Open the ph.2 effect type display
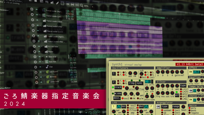The height and width of the screenshot is (115, 204). (197, 72)
